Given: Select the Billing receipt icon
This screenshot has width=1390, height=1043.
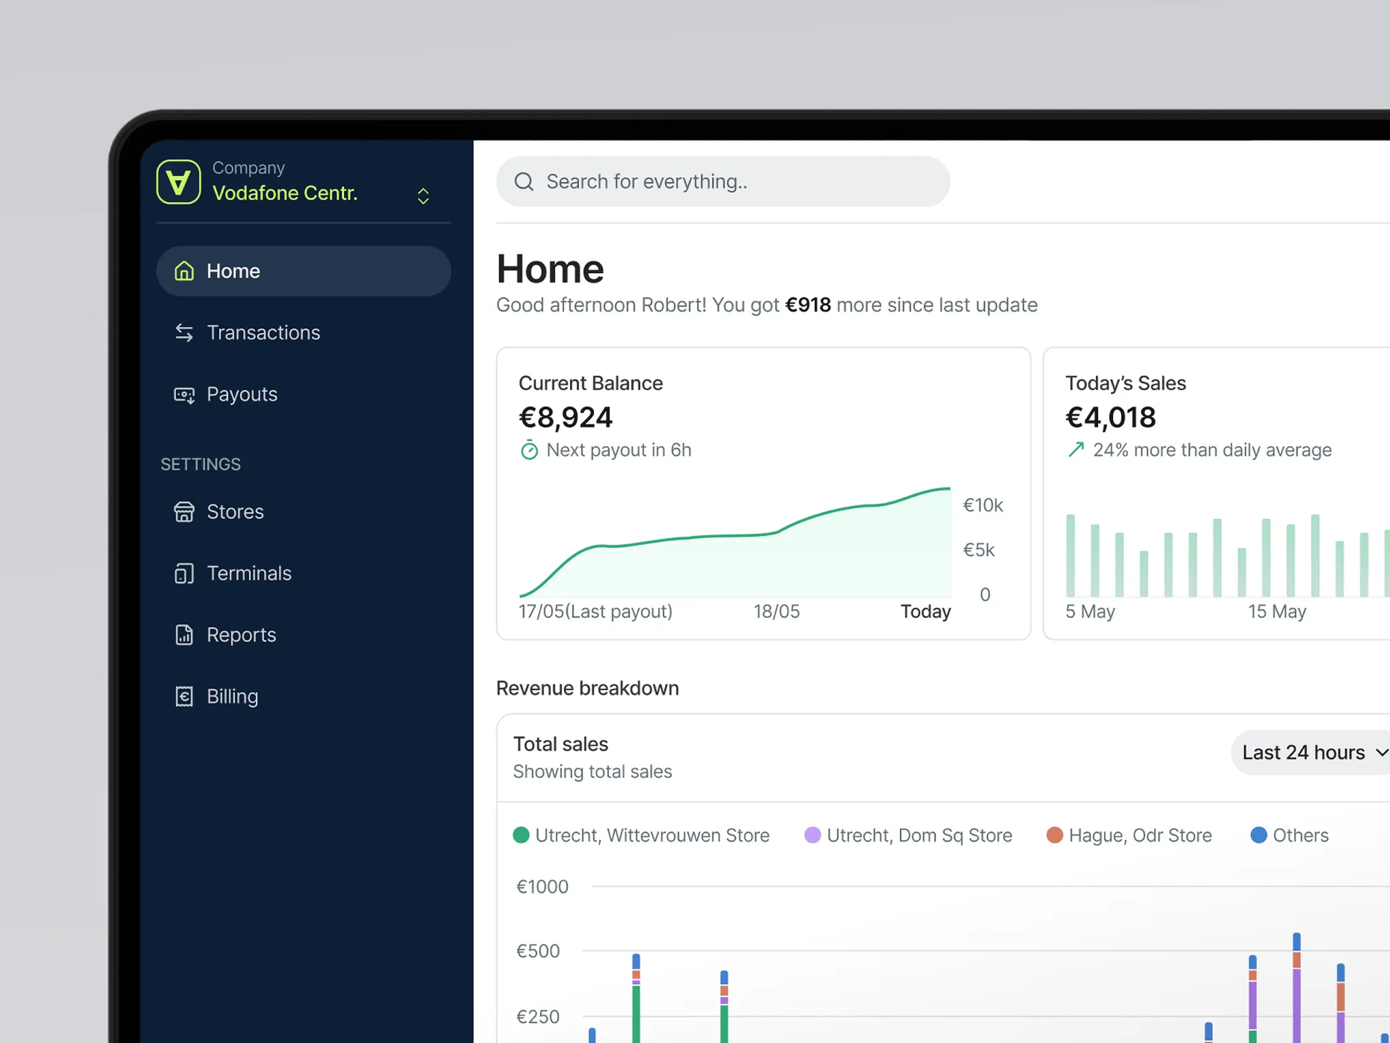Looking at the screenshot, I should (184, 696).
